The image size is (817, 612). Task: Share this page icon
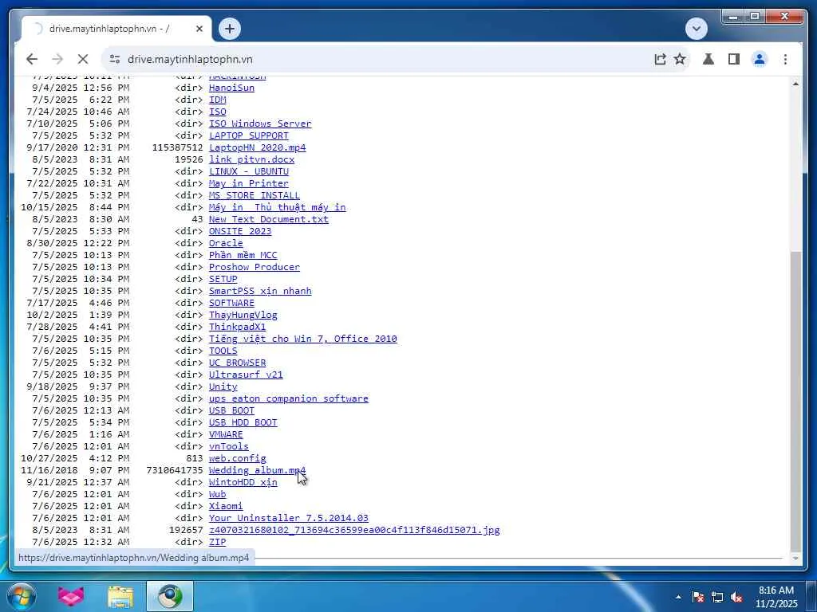[x=660, y=59]
